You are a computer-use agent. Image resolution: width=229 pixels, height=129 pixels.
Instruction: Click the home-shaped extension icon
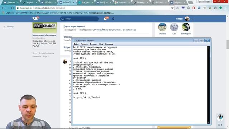click(x=210, y=8)
